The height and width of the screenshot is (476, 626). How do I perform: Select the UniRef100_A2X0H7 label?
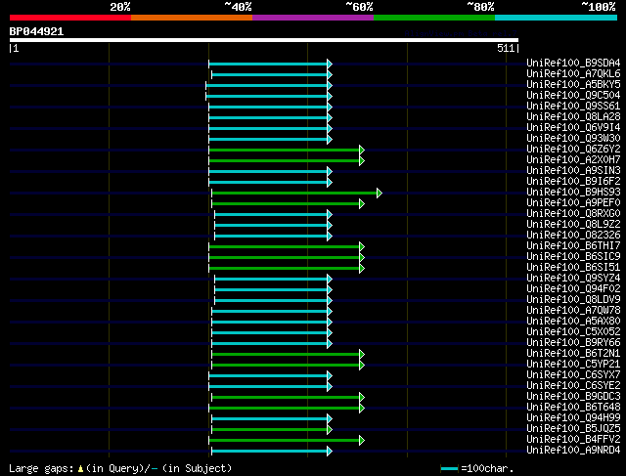573,160
